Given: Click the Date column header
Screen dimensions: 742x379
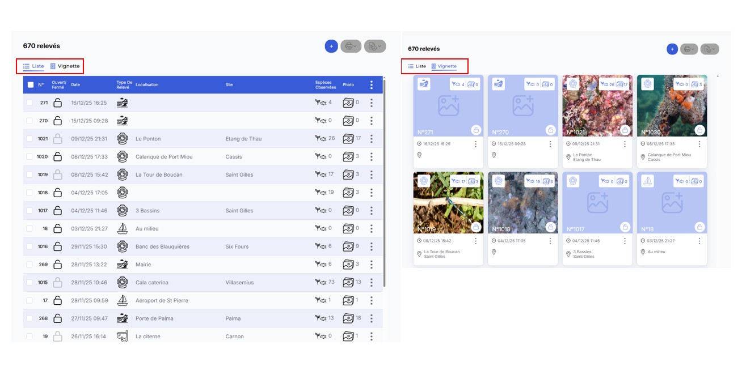Looking at the screenshot, I should click(x=75, y=85).
